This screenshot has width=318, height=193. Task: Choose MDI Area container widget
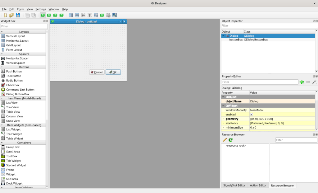click(x=12, y=179)
